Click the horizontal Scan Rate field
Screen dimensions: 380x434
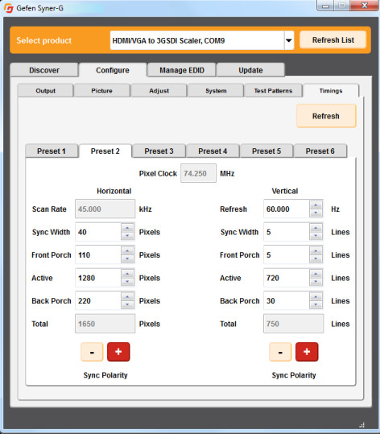[105, 209]
